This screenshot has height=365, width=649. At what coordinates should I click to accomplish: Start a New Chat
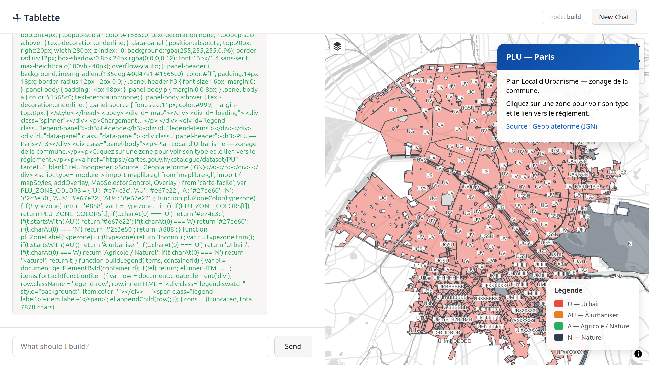pos(614,17)
